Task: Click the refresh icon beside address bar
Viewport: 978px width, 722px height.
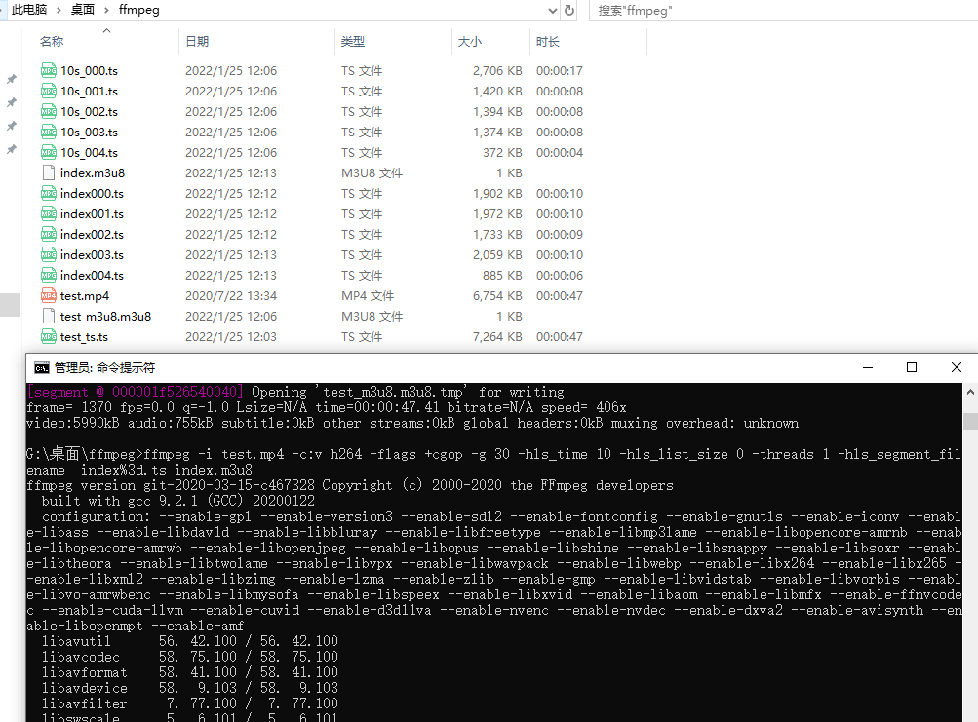Action: coord(568,10)
